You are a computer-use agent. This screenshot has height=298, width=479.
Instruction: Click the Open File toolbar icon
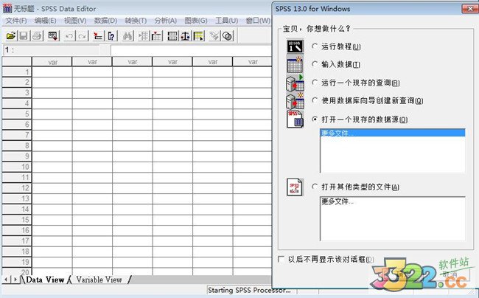pyautogui.click(x=11, y=36)
